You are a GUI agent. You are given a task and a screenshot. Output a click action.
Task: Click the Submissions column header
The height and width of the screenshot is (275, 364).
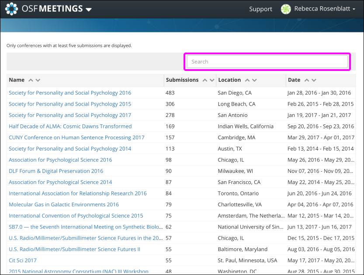(182, 80)
